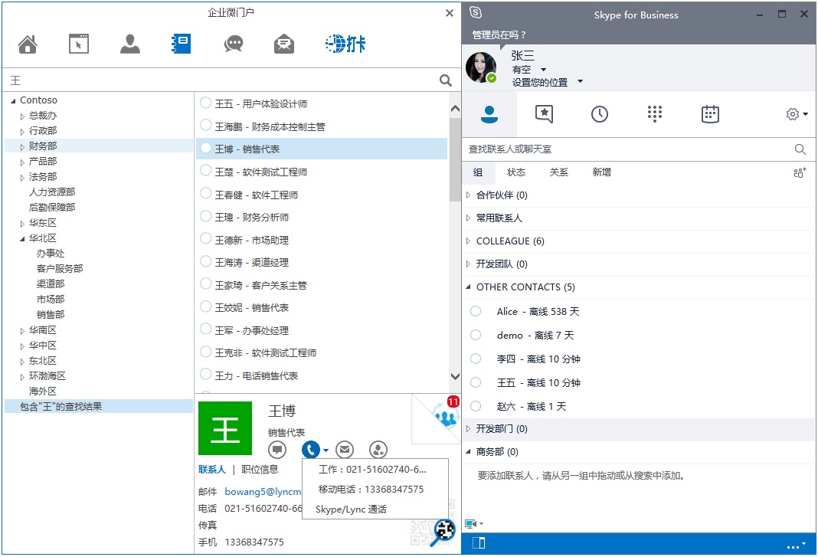Image resolution: width=818 pixels, height=557 pixels.
Task: Select the presence circle of 李四
Action: [476, 359]
